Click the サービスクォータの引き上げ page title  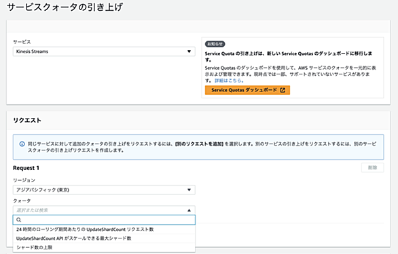(x=65, y=7)
